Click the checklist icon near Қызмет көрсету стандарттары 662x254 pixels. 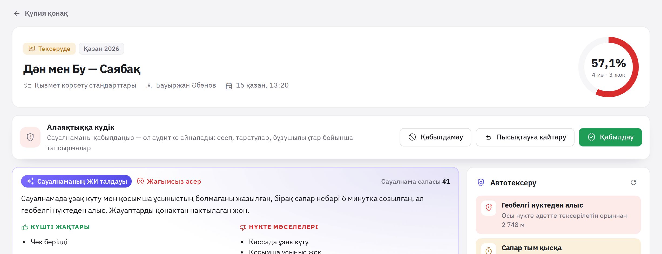pos(28,86)
